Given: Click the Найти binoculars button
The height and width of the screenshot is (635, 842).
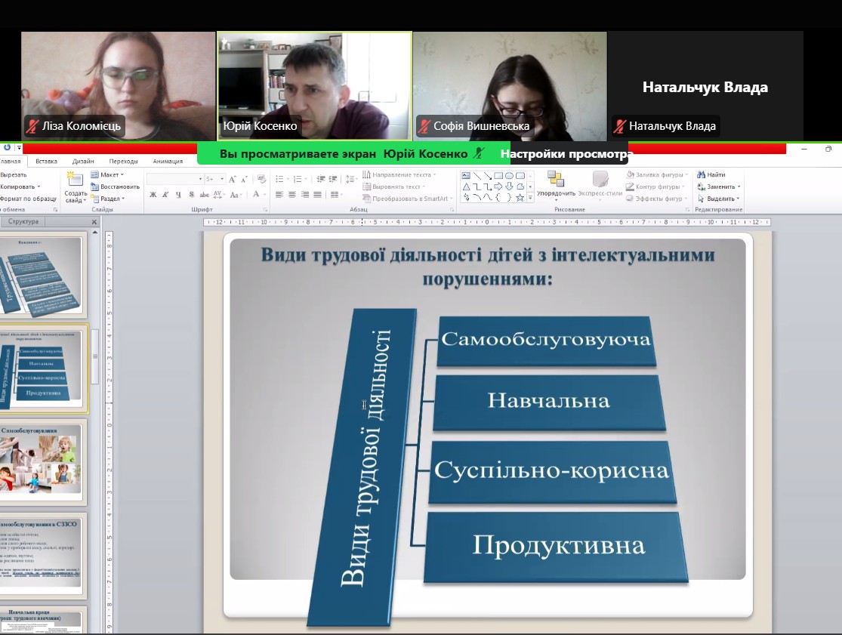Looking at the screenshot, I should tap(711, 174).
